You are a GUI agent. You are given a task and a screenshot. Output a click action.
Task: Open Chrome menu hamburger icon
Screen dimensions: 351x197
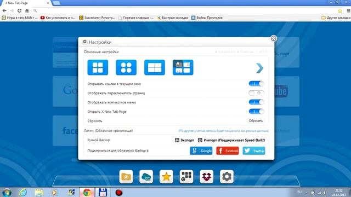pos(348,10)
